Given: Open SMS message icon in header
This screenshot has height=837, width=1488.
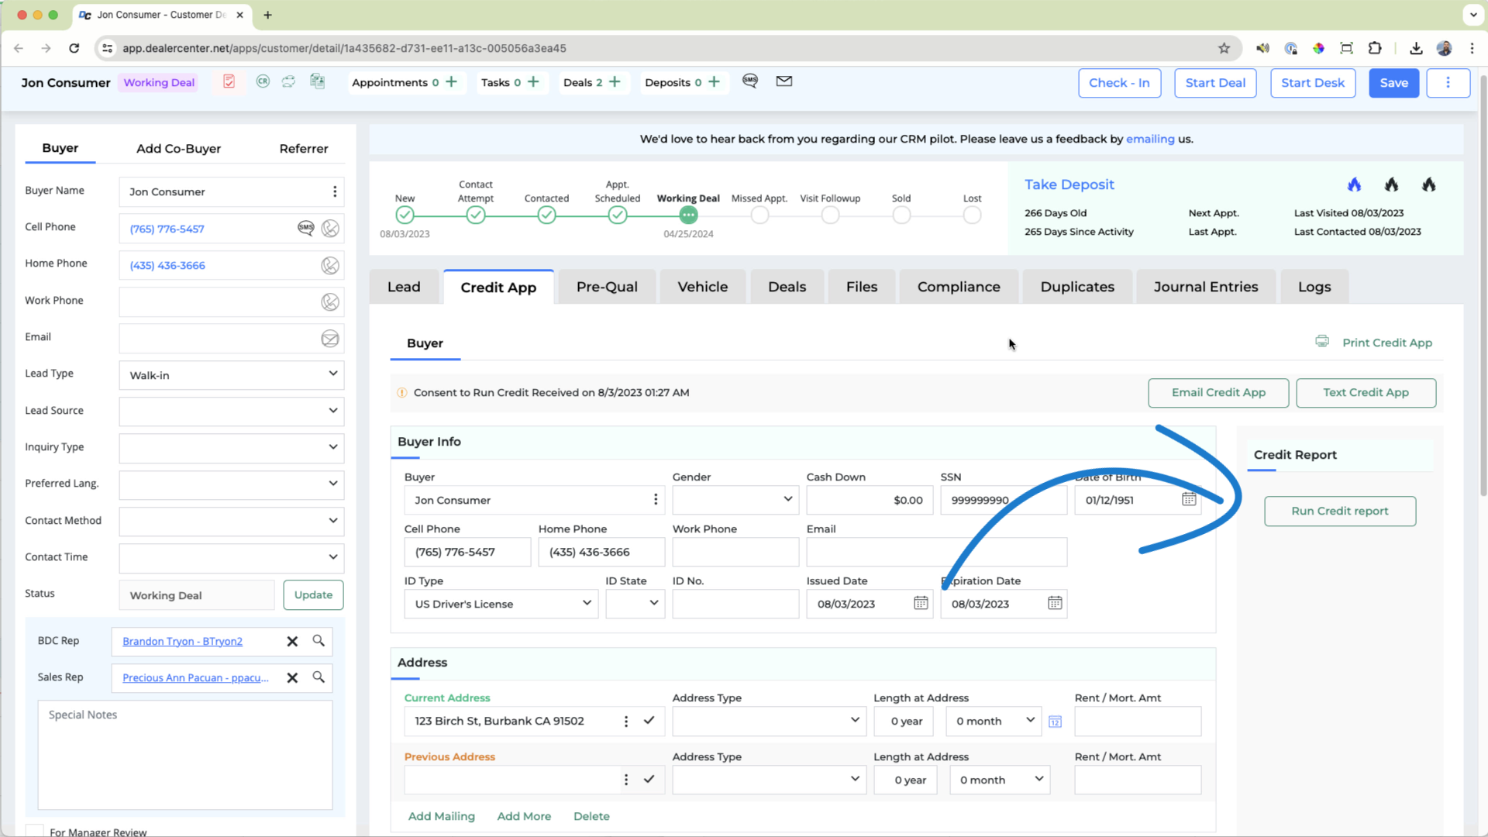Looking at the screenshot, I should tap(749, 81).
